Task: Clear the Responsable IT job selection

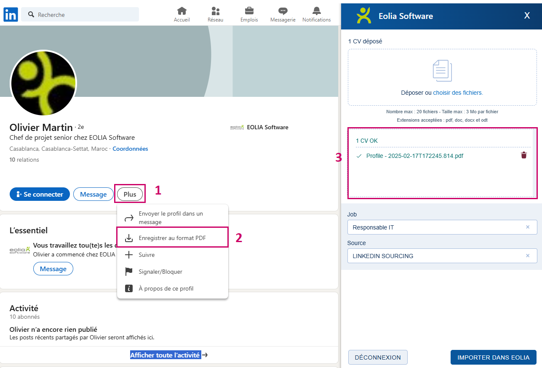Action: (x=527, y=227)
